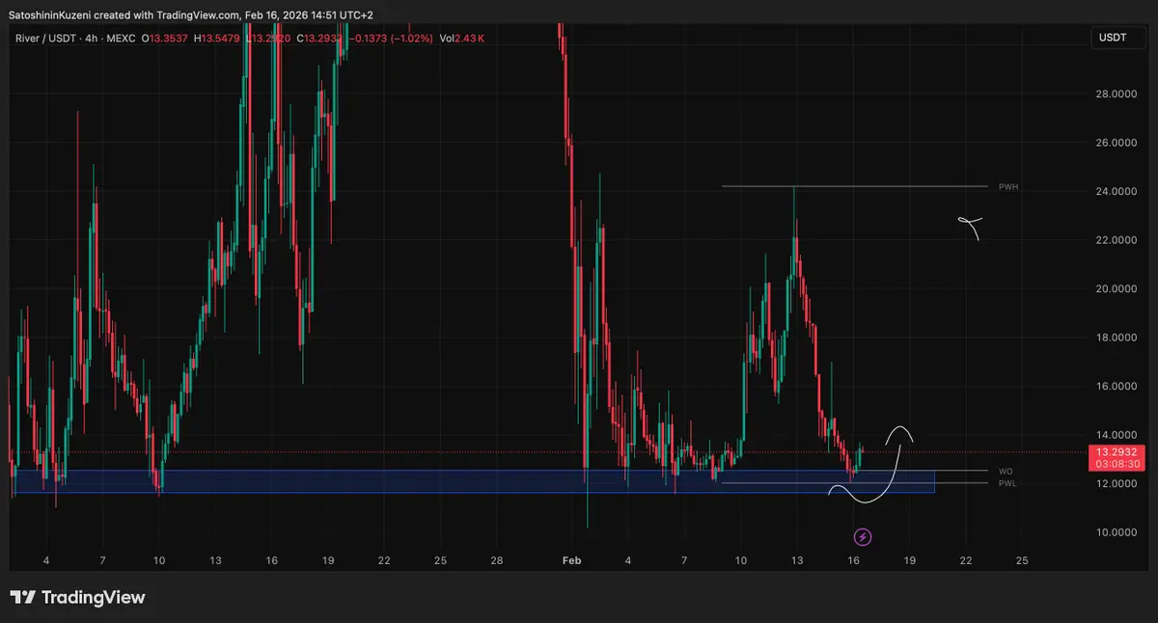Click the 25 date label at far right
This screenshot has width=1158, height=623.
click(1022, 560)
